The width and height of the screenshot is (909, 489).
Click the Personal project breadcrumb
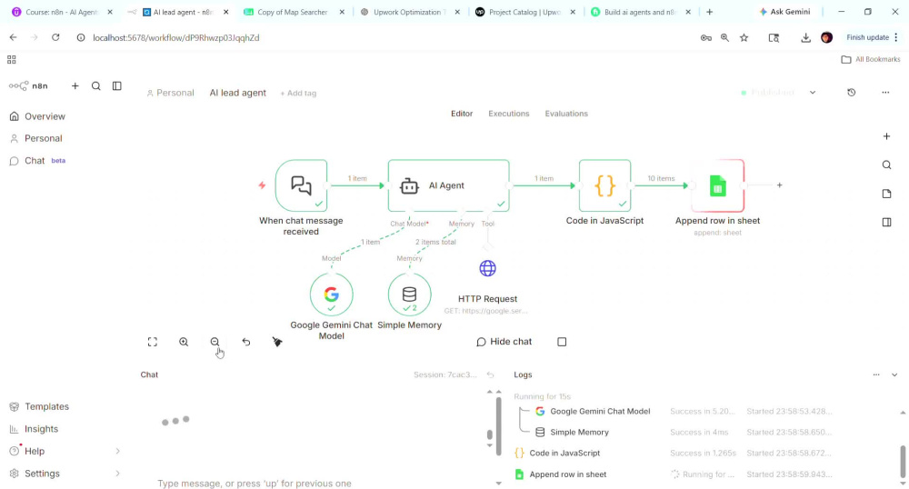coord(171,93)
